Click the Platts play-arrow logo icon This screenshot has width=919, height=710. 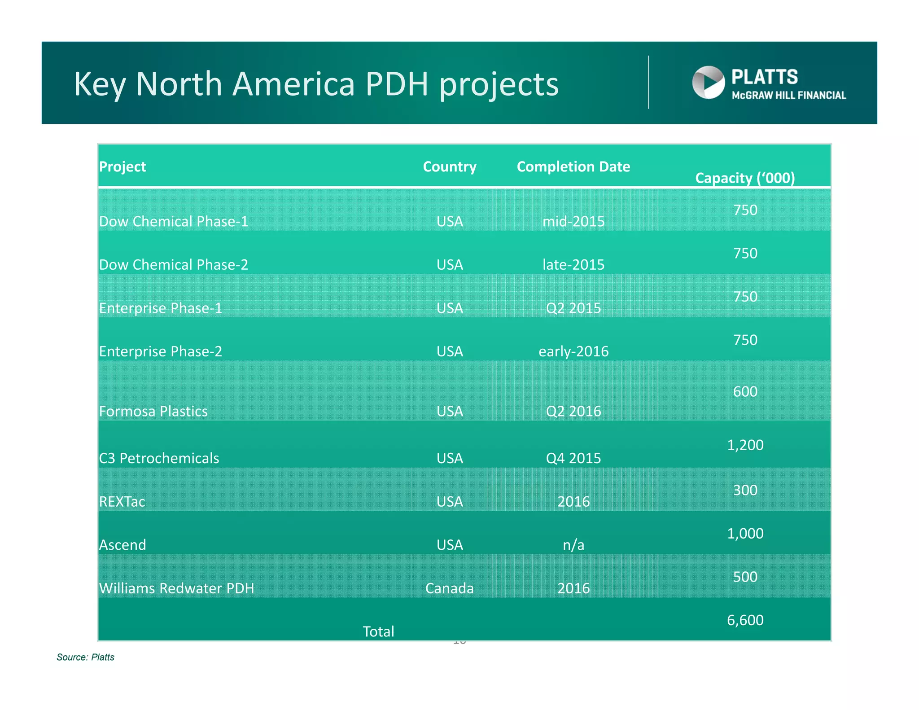[x=708, y=82]
